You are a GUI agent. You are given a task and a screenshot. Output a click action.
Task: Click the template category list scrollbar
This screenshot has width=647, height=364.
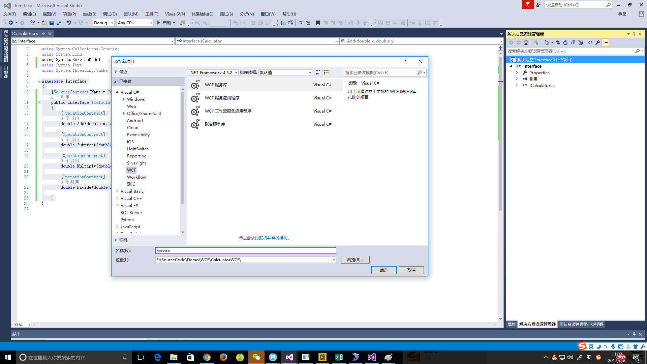(x=183, y=148)
